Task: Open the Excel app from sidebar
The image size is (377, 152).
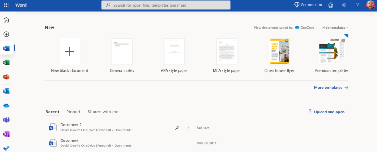Action: coord(6,62)
